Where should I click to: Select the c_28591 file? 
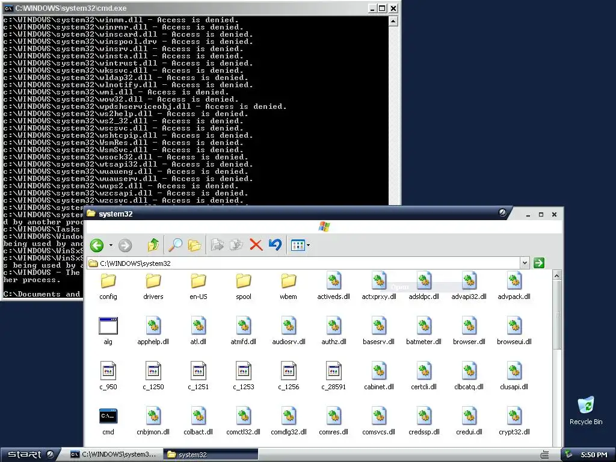(x=333, y=377)
